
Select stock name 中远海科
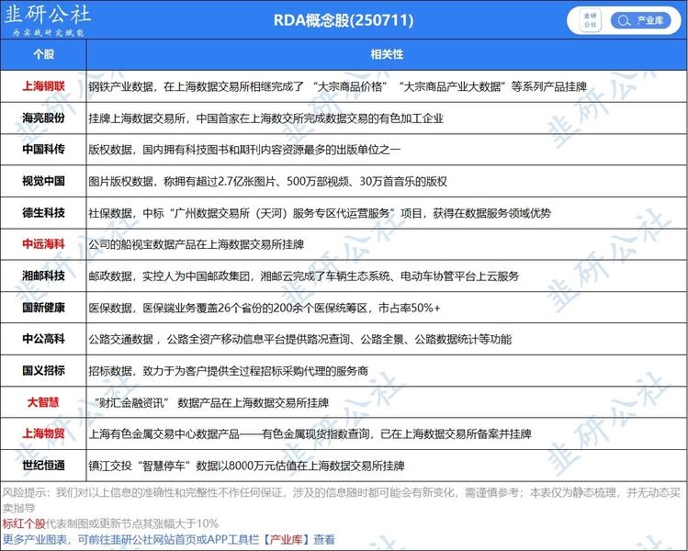43,244
